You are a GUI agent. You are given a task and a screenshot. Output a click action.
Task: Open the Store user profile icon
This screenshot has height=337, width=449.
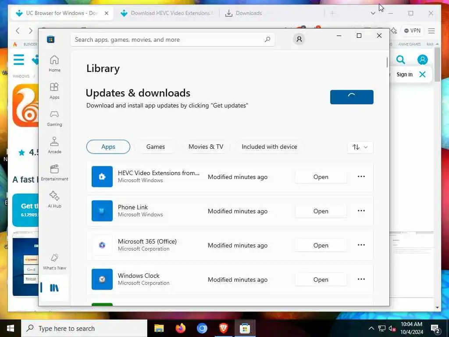299,39
